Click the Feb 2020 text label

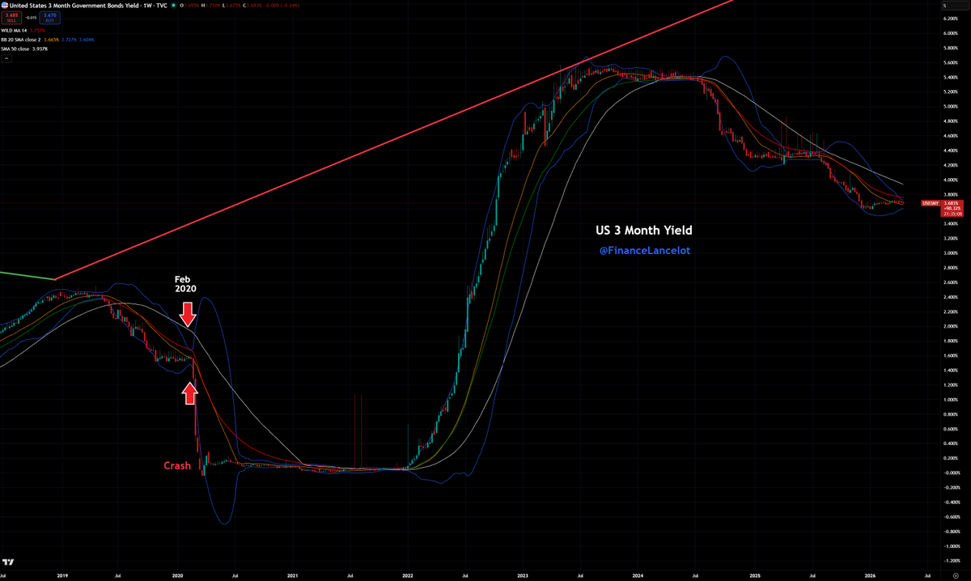pos(187,283)
